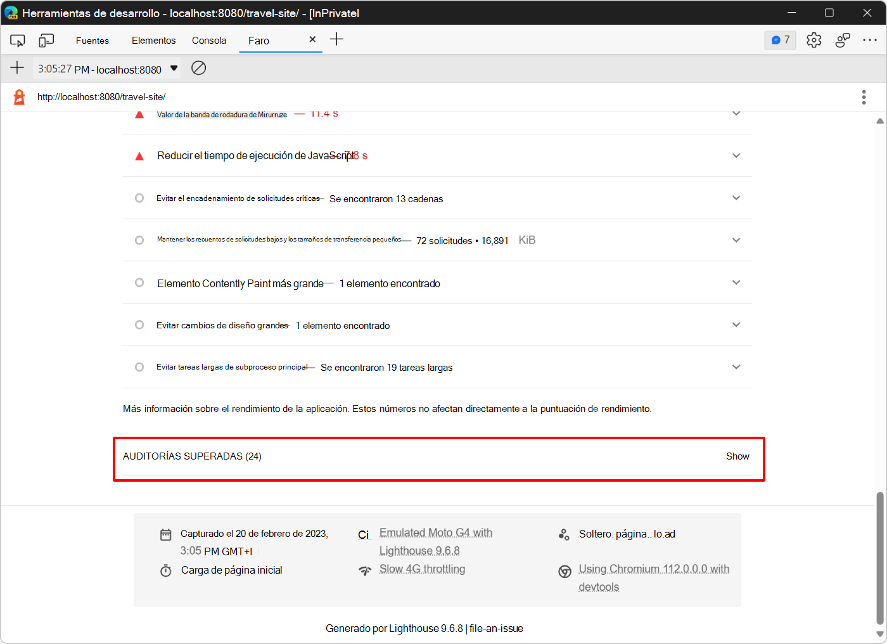Image resolution: width=887 pixels, height=644 pixels.
Task: Click the stopwatch icon beside Carga de página inicial
Action: coord(166,570)
